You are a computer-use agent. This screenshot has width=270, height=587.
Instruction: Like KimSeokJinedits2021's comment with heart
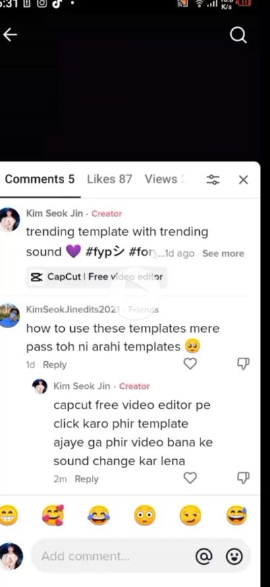[190, 364]
